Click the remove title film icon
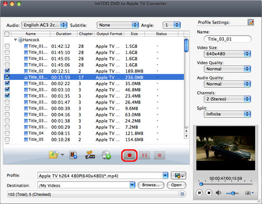The width and height of the screenshot is (262, 204). (73, 155)
